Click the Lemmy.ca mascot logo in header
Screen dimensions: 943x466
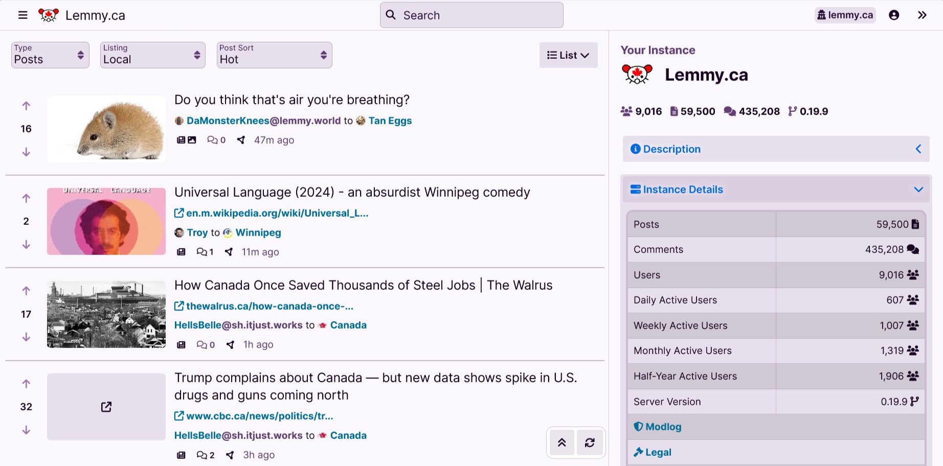[x=49, y=15]
